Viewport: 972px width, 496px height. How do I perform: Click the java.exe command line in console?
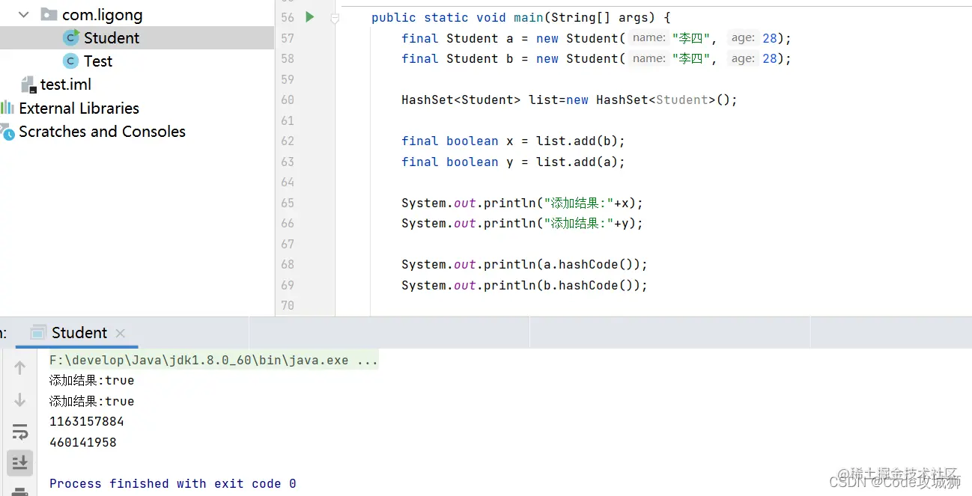pyautogui.click(x=213, y=360)
